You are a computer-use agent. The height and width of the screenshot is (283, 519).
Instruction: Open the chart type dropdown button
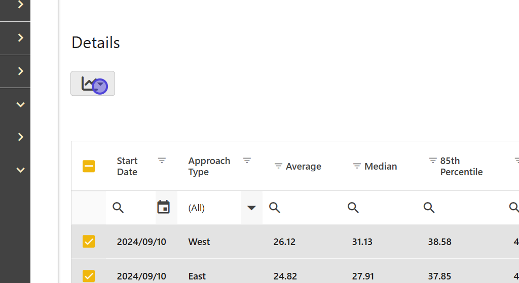[93, 84]
